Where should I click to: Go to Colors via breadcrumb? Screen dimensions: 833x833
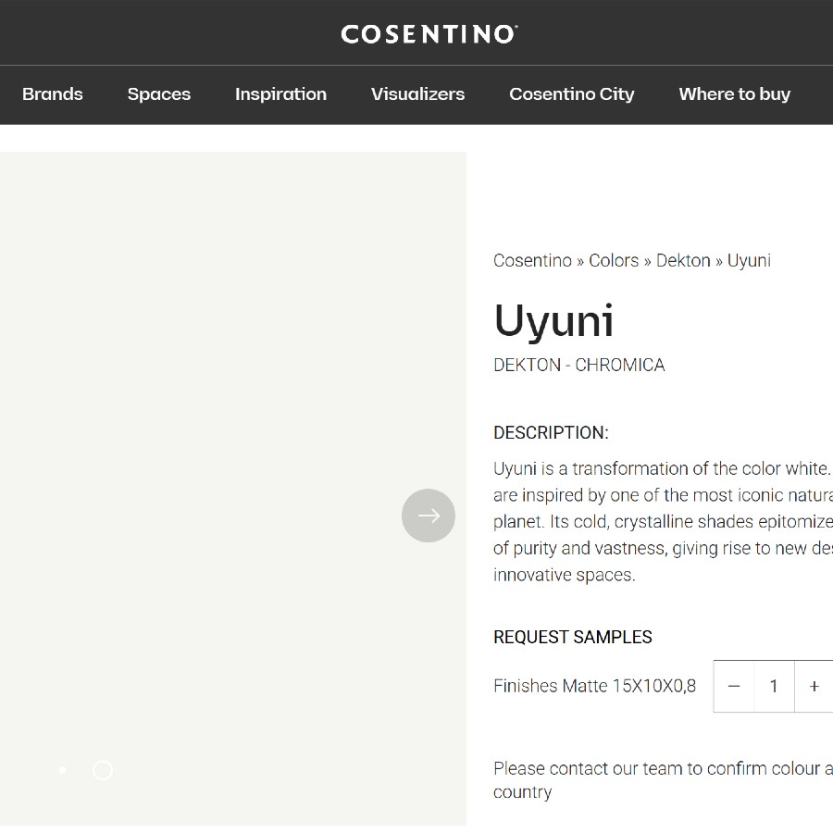click(614, 261)
